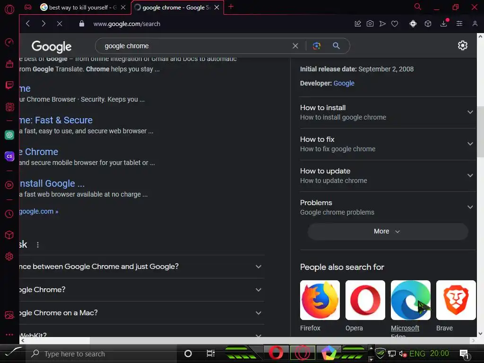This screenshot has height=363, width=484.
Task: Open the robot-face extension icon
Action: (x=413, y=24)
